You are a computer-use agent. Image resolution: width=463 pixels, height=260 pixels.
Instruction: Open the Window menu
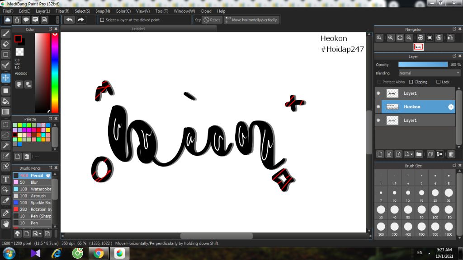coord(184,11)
